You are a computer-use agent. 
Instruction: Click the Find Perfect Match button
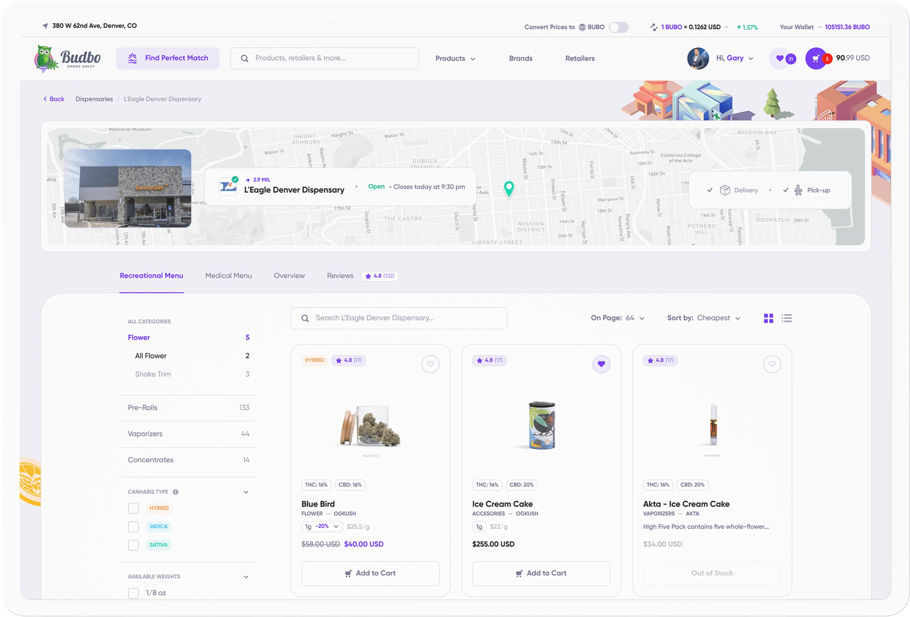[x=168, y=58]
